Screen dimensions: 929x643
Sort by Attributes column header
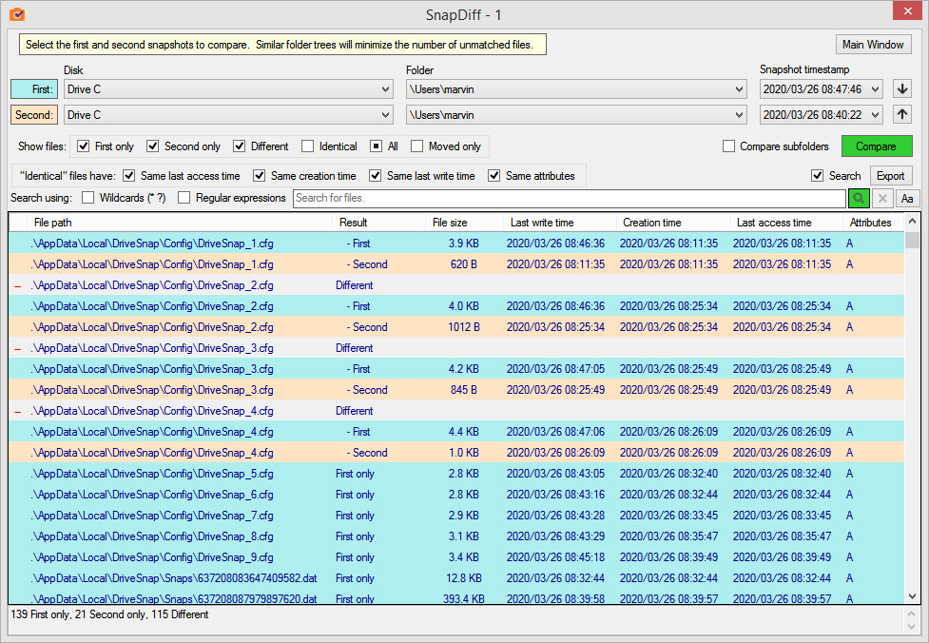coord(873,223)
